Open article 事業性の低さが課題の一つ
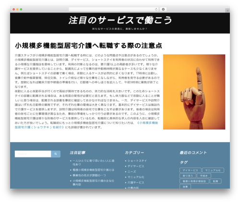Screen dimensions: 240x203 click(x=89, y=175)
